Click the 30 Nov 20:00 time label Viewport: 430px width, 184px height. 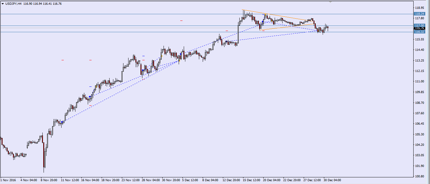coord(171,180)
